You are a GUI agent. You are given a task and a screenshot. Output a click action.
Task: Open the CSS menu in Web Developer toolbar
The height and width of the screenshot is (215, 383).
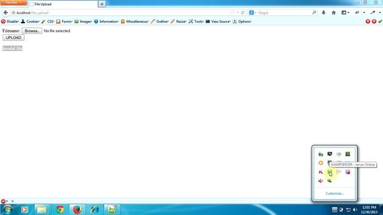pos(48,21)
